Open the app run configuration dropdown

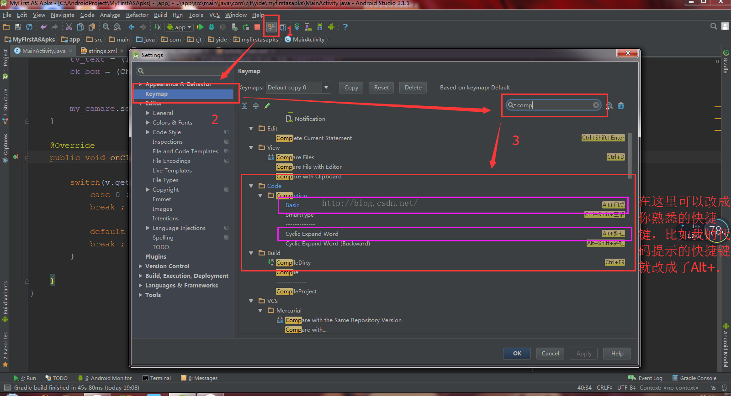pyautogui.click(x=179, y=27)
